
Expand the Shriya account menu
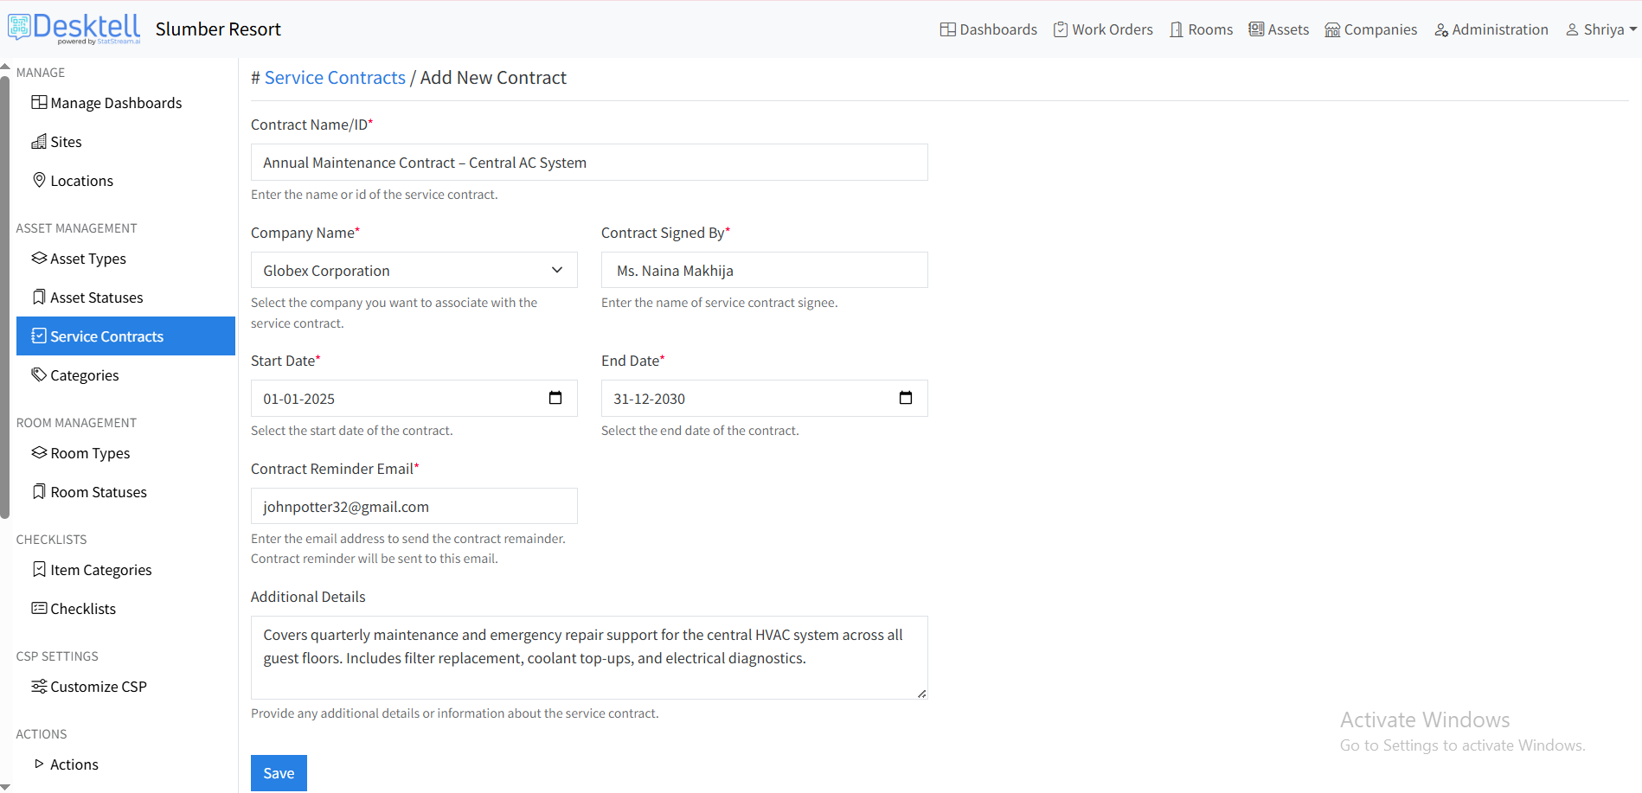[1600, 29]
